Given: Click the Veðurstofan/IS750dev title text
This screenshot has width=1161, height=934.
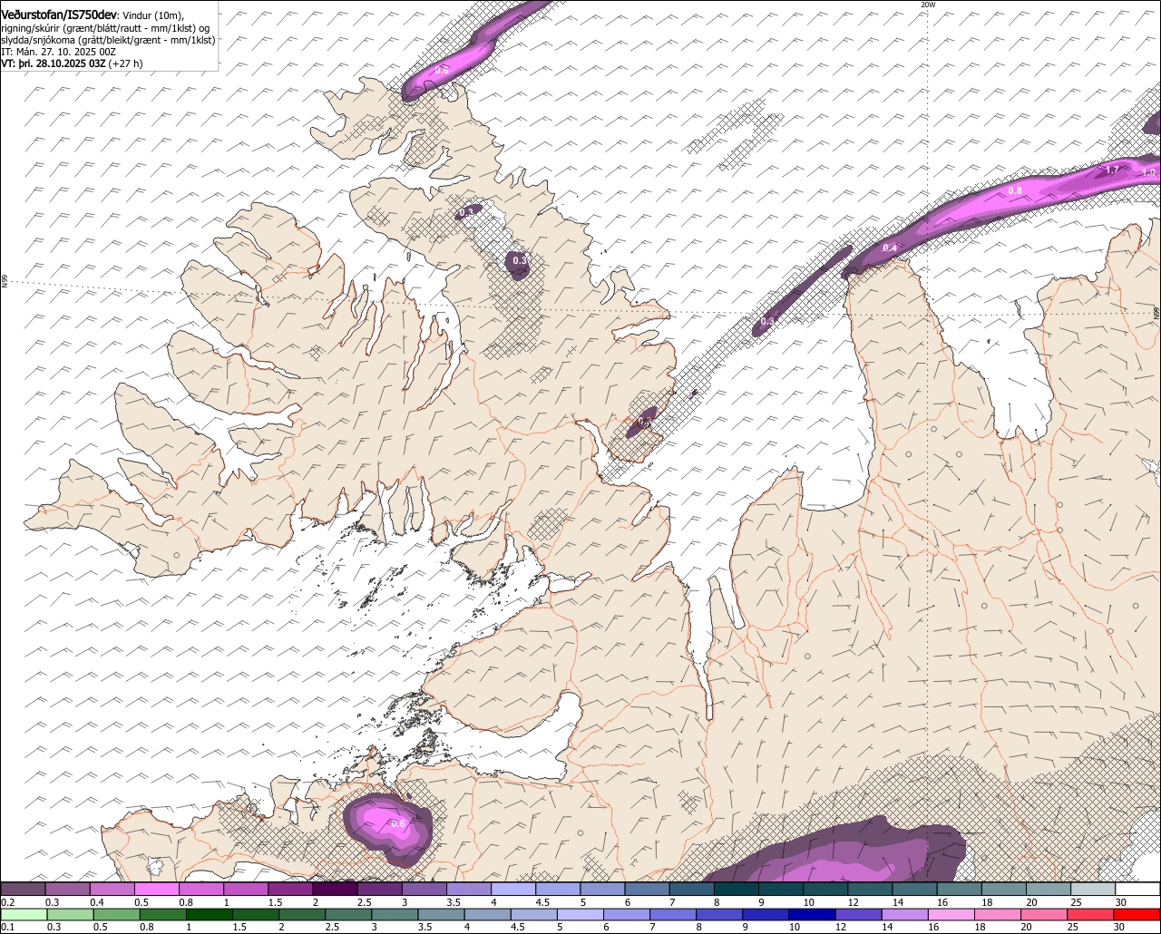Looking at the screenshot, I should tap(59, 15).
